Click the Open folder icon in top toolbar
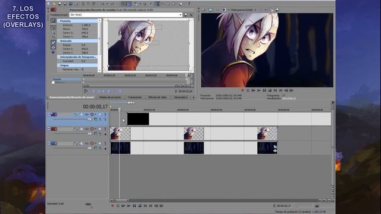The width and height of the screenshot is (381, 214). pos(54,4)
